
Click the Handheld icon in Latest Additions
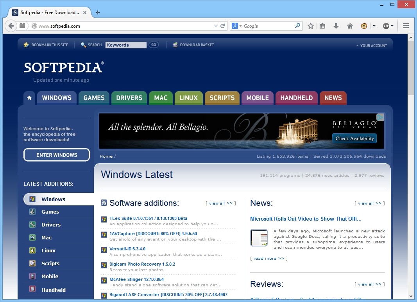[32, 289]
